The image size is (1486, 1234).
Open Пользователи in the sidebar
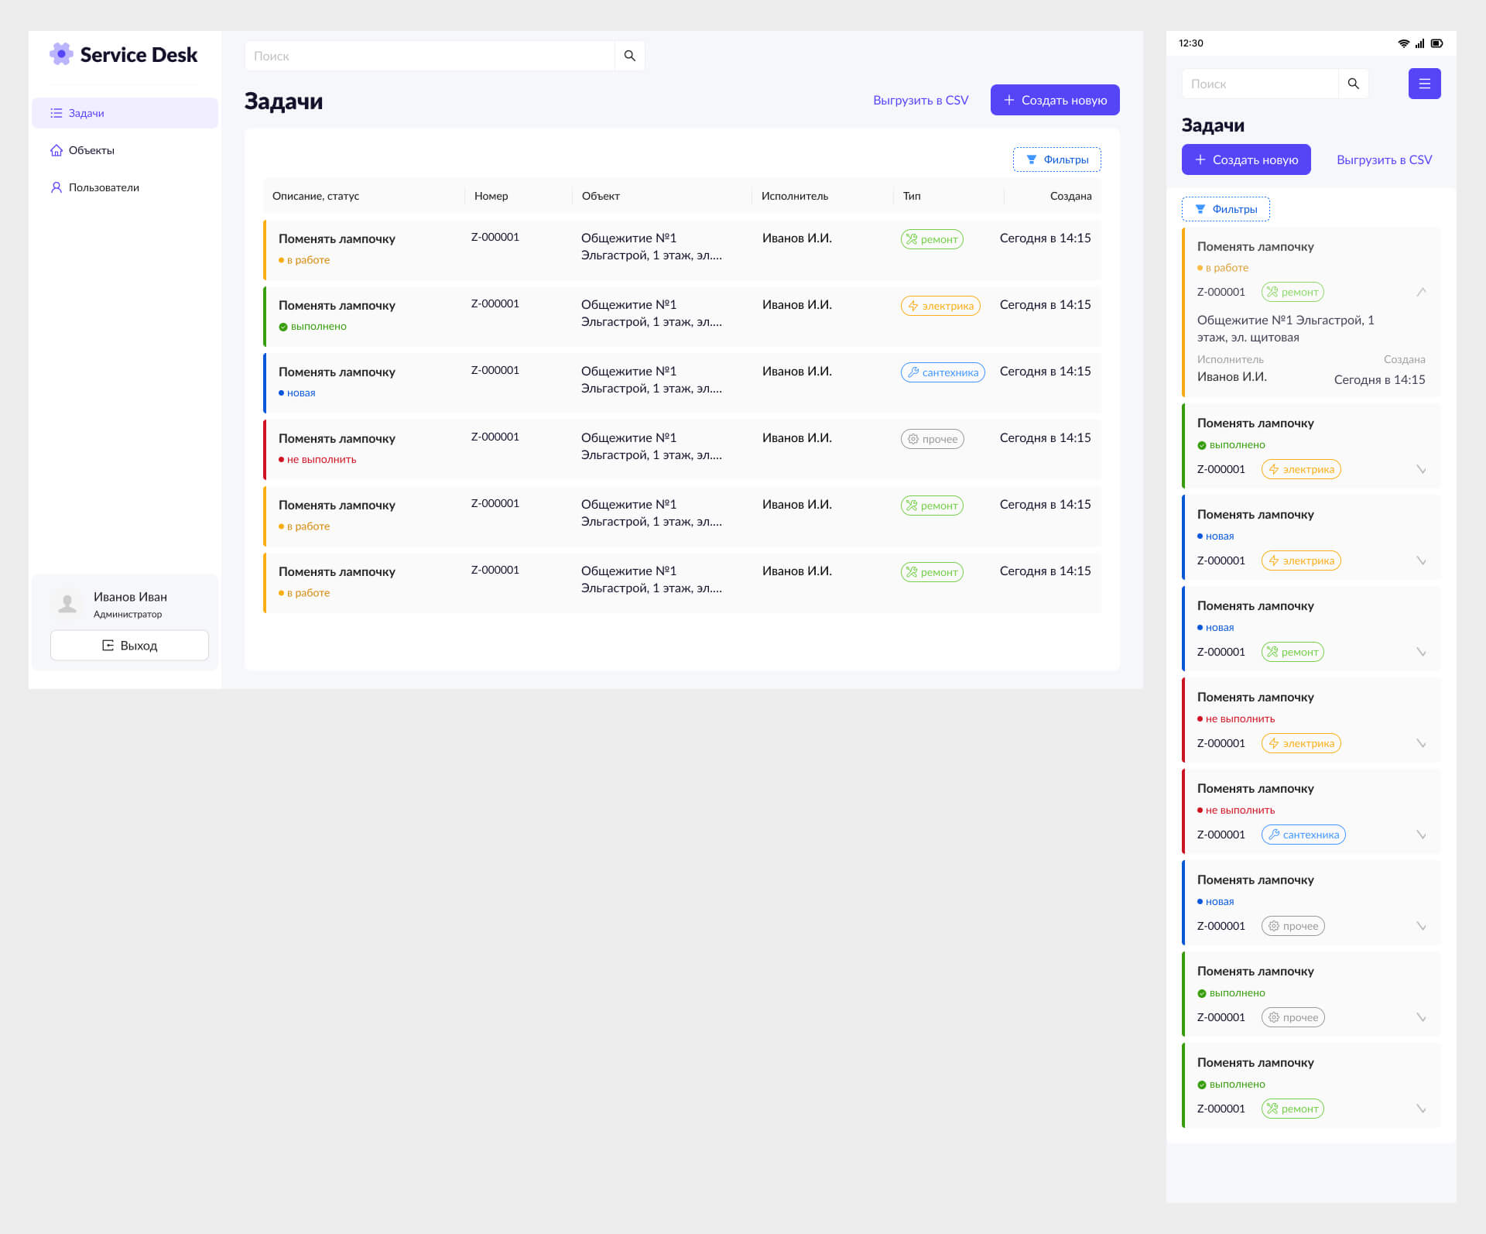pos(104,187)
